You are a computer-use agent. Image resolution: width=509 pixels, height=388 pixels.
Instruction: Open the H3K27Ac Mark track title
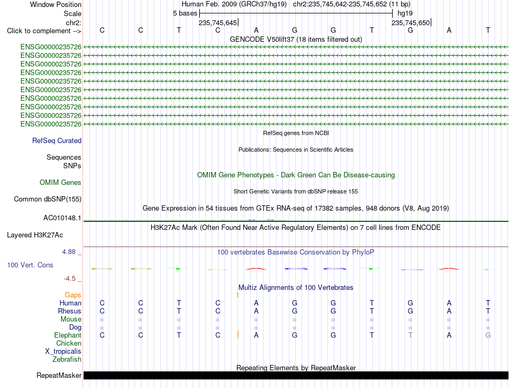coord(296,227)
